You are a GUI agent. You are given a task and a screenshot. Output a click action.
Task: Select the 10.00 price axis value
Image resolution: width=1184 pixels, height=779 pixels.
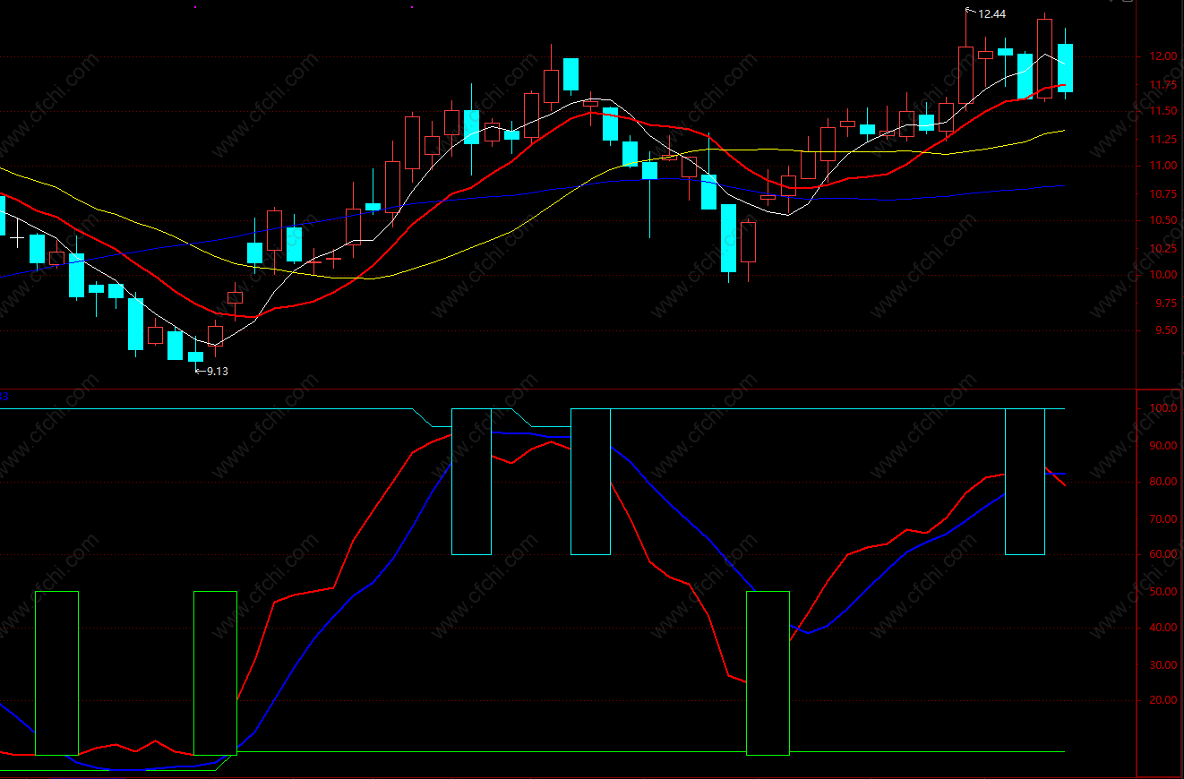coord(1163,276)
